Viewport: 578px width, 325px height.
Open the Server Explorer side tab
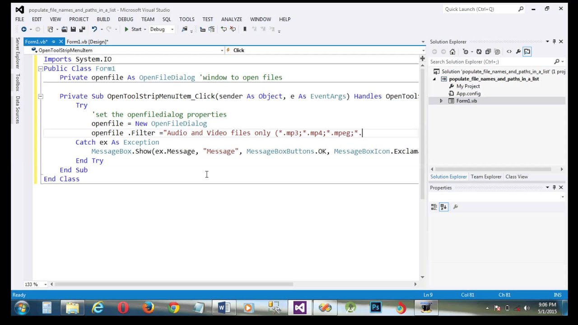(18, 53)
